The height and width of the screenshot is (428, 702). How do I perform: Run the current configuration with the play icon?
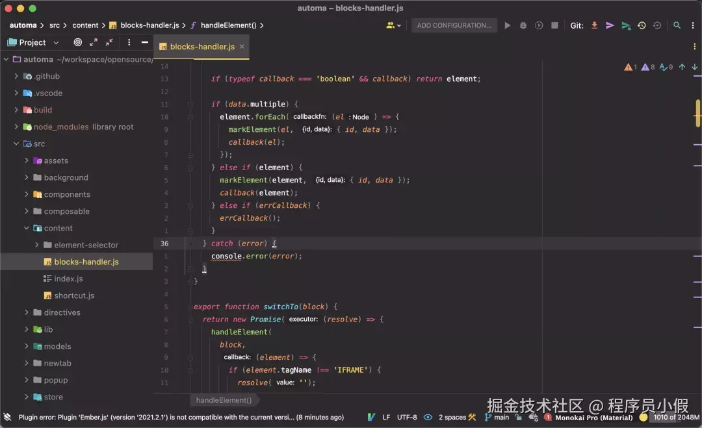click(508, 25)
